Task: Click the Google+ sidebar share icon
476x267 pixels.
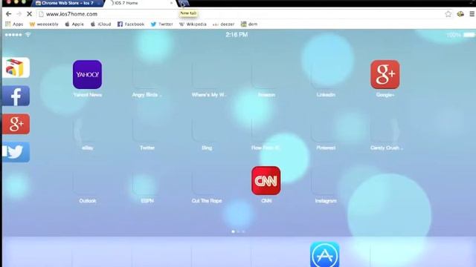Action: [16, 124]
